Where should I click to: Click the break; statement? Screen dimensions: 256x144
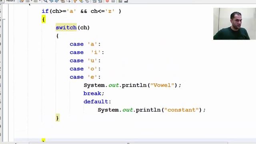(94, 93)
